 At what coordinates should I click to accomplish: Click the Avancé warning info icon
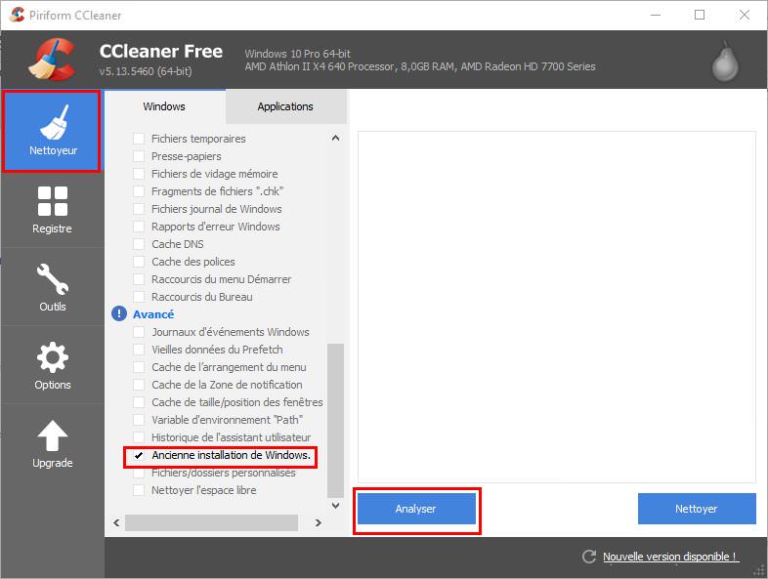119,313
